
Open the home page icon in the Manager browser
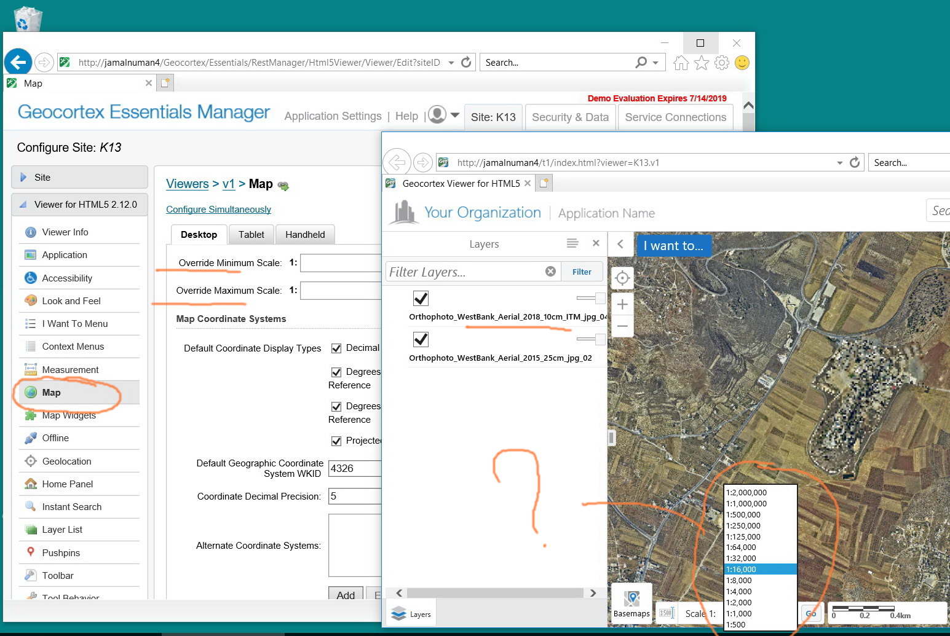coord(681,63)
